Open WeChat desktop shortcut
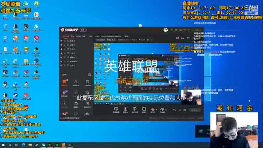 click(26, 5)
